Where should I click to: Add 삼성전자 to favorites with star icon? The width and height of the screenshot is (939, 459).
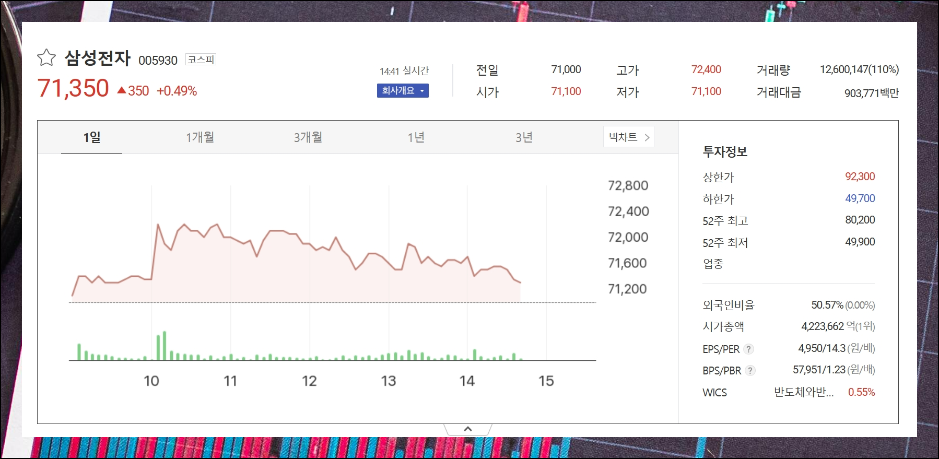pos(46,57)
